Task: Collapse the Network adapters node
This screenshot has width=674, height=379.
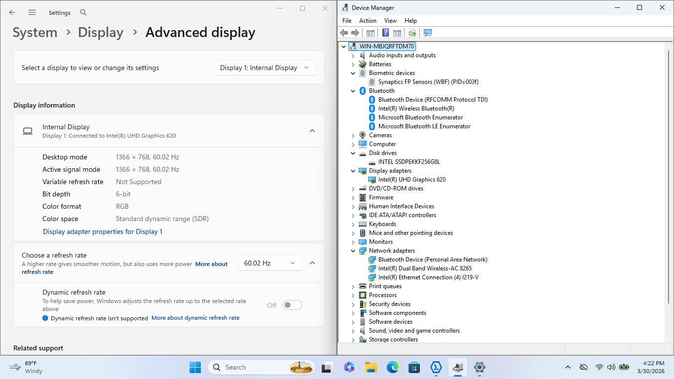Action: coord(353,251)
